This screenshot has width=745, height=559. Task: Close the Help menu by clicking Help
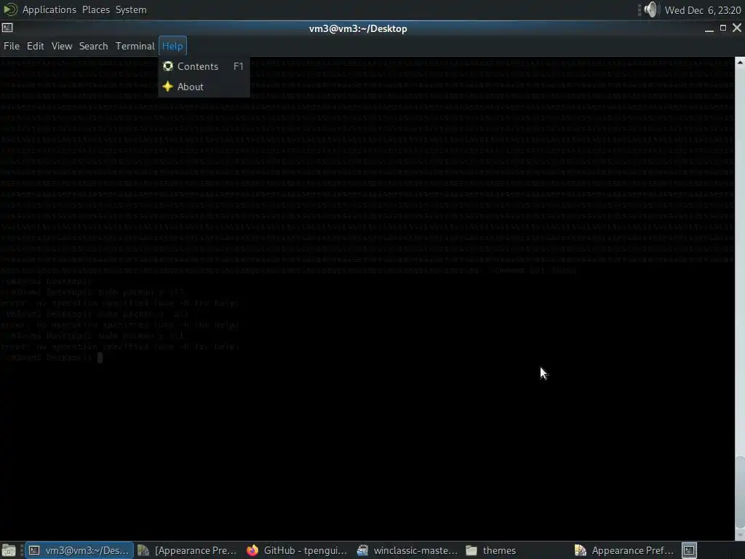(x=172, y=46)
